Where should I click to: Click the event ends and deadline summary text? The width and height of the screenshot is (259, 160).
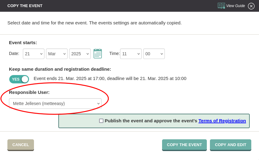(x=110, y=78)
